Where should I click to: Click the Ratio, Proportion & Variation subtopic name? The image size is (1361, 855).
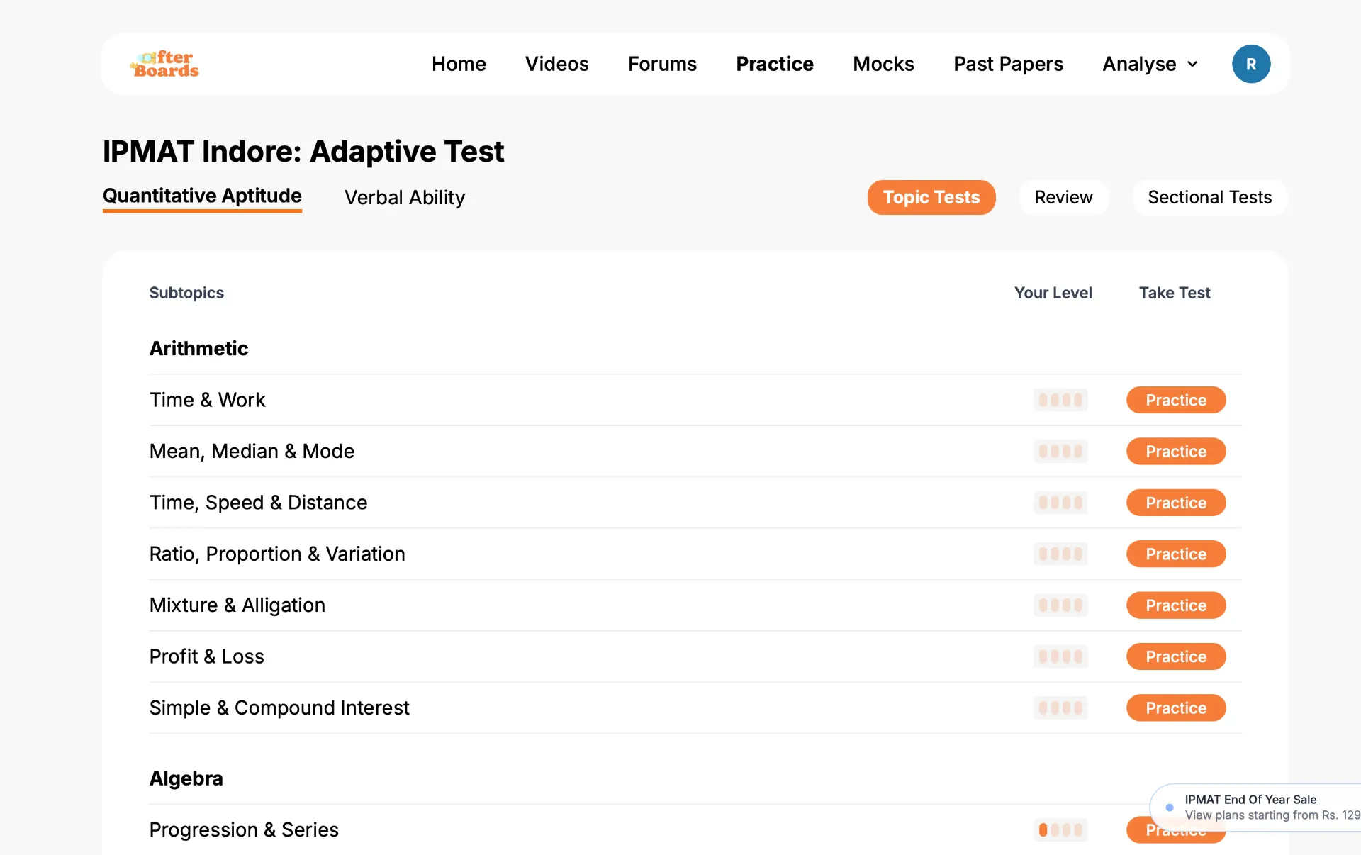277,554
